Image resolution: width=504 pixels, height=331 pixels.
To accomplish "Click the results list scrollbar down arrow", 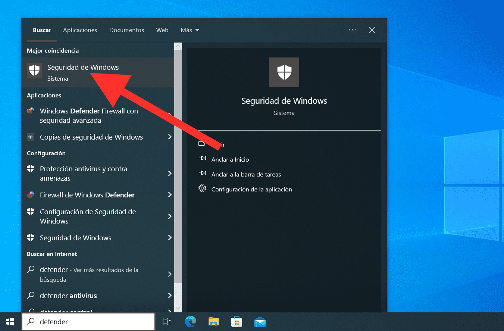I will (178, 309).
